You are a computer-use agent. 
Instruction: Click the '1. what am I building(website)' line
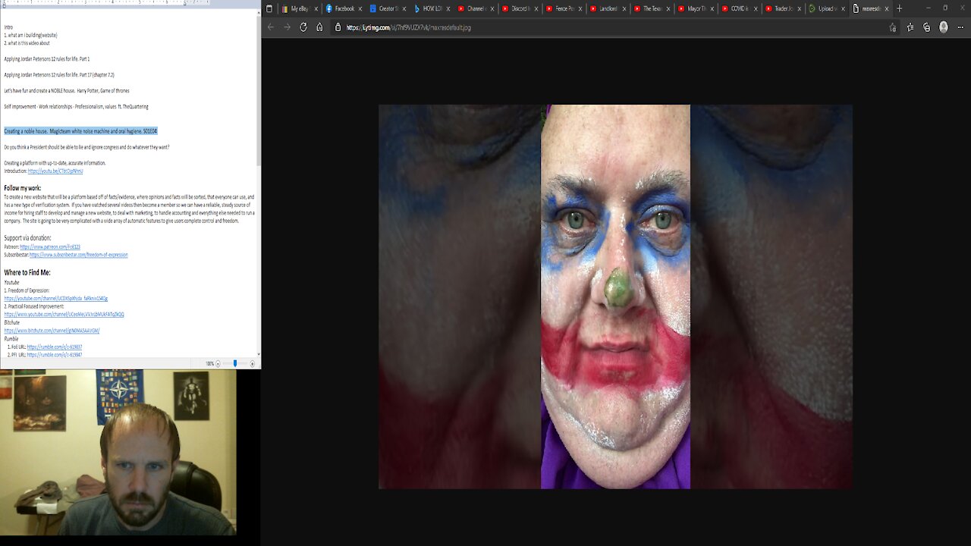(30, 36)
